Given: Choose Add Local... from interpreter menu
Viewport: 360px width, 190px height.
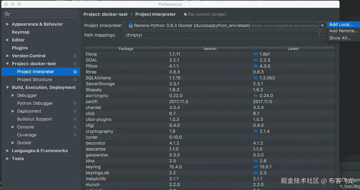Looking at the screenshot, I should pyautogui.click(x=341, y=25).
